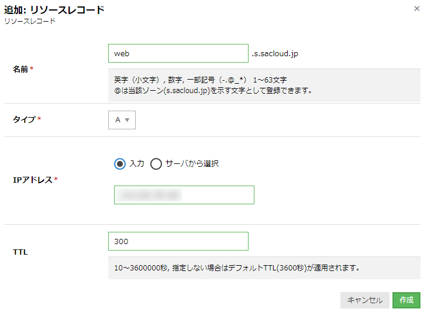Open the タイプ dropdown showing A
The width and height of the screenshot is (424, 312).
(122, 120)
